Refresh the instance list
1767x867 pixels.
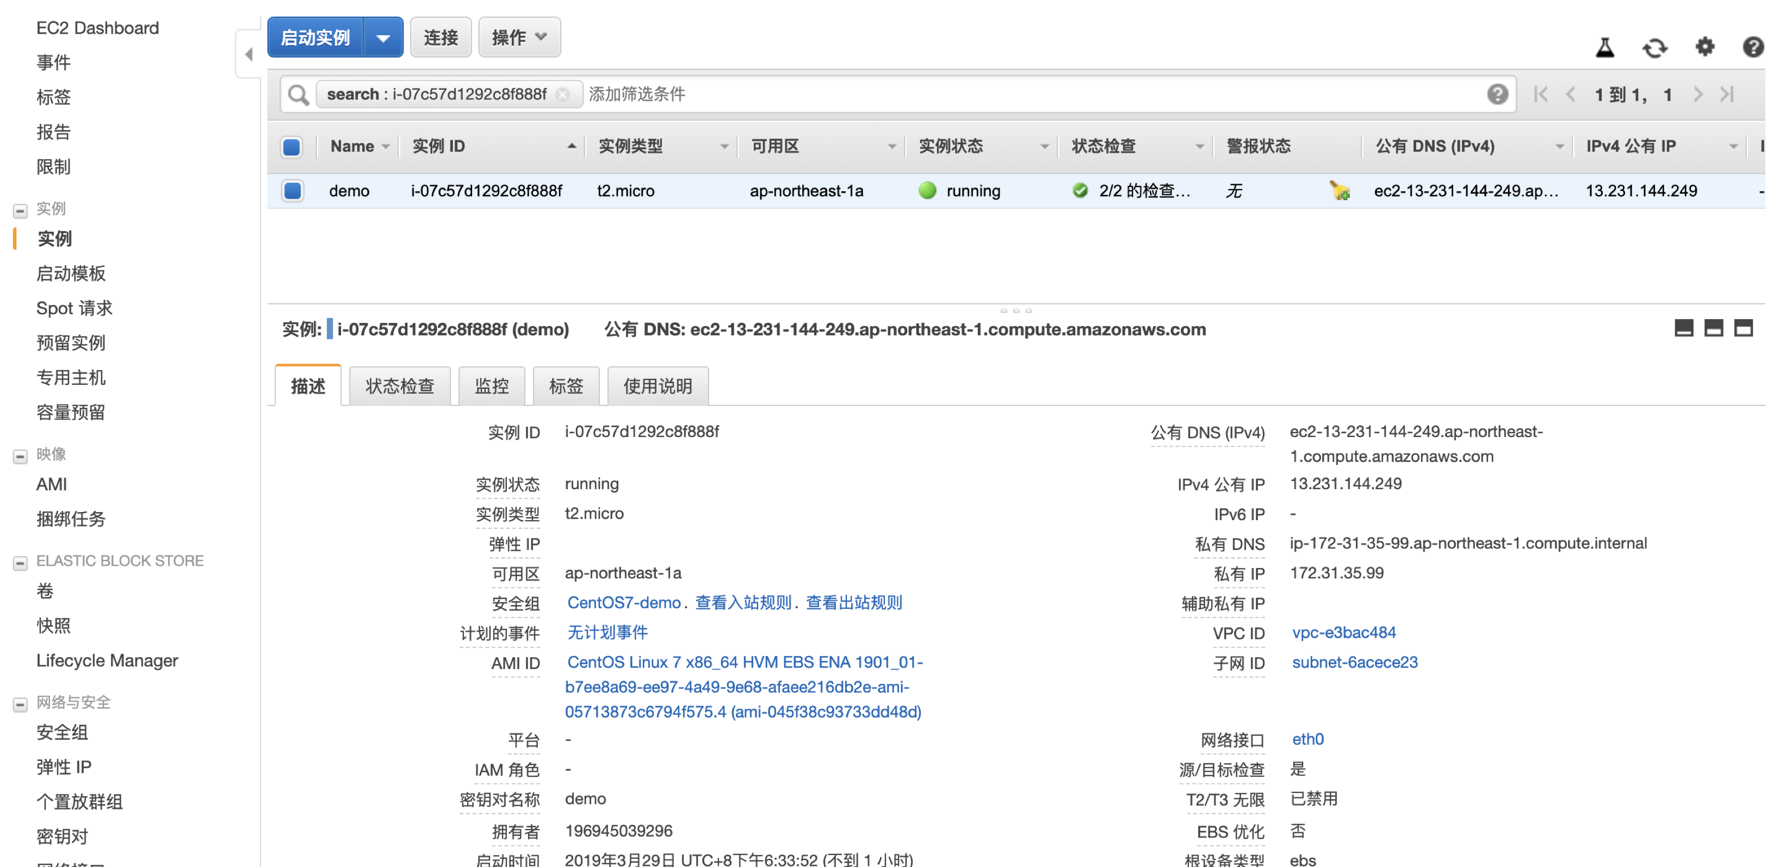(1655, 48)
